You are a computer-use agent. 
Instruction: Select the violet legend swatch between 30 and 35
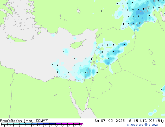tap(59, 124)
